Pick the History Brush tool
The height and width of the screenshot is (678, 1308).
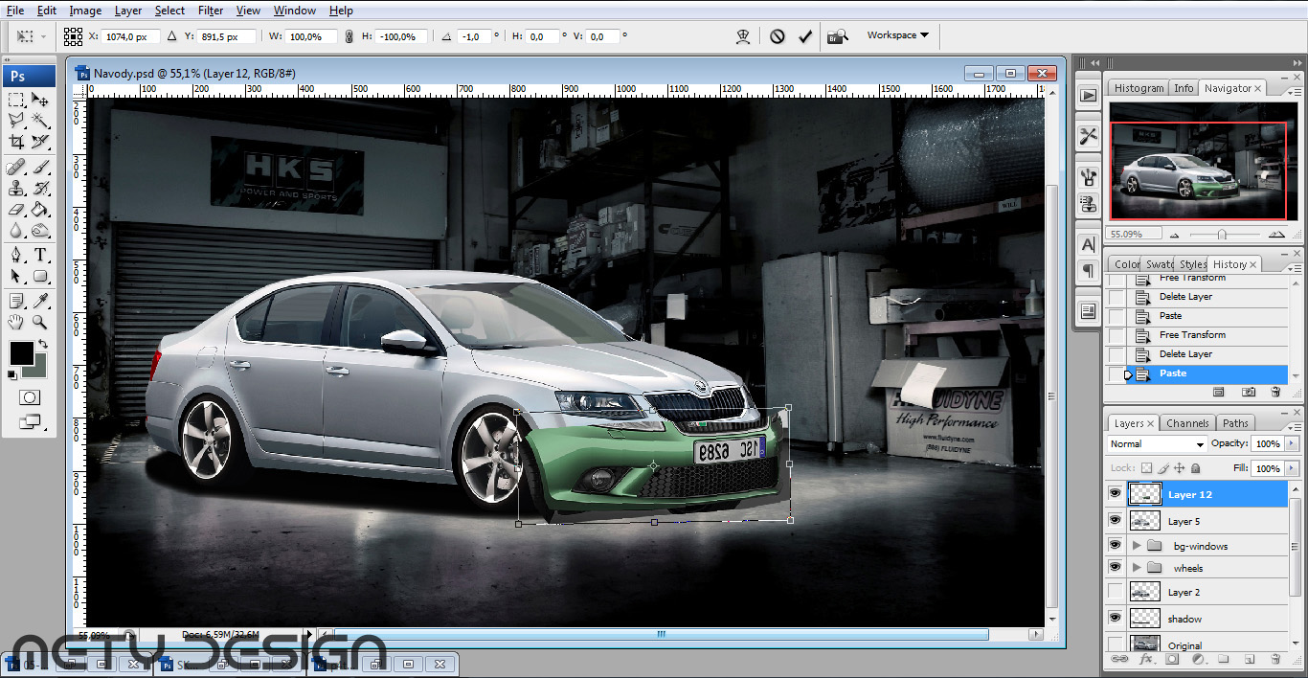tap(40, 189)
